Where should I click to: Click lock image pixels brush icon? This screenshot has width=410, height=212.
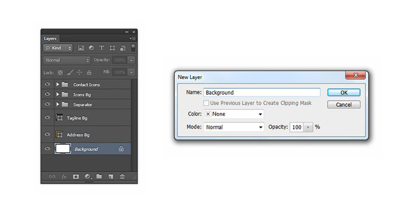pos(70,73)
